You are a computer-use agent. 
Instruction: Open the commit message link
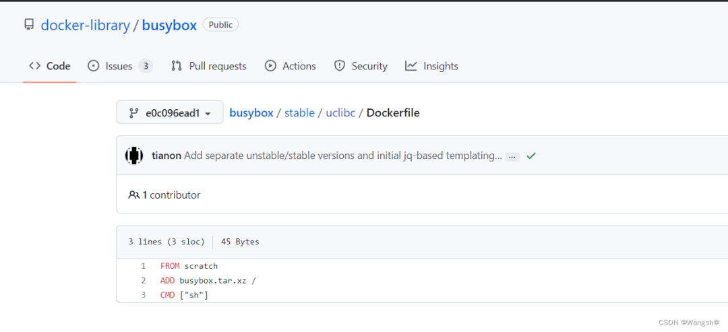click(343, 156)
